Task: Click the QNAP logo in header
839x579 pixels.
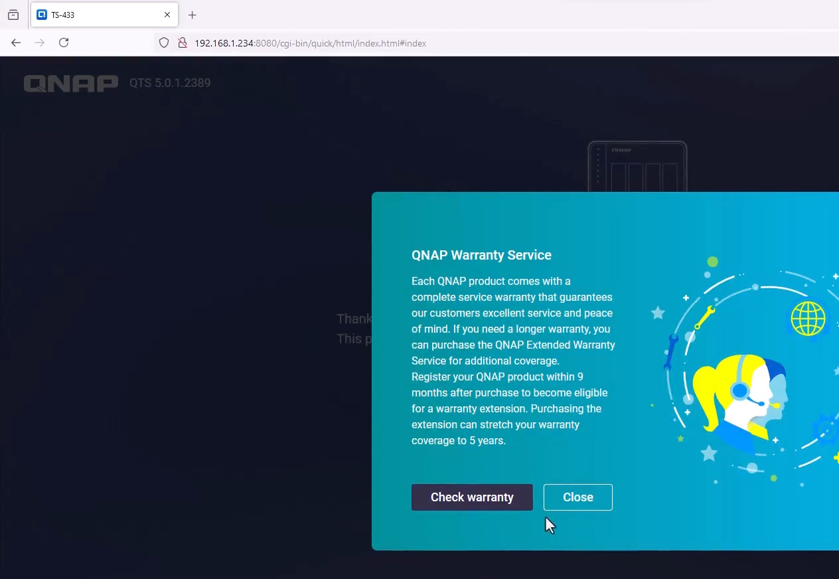Action: pyautogui.click(x=71, y=84)
